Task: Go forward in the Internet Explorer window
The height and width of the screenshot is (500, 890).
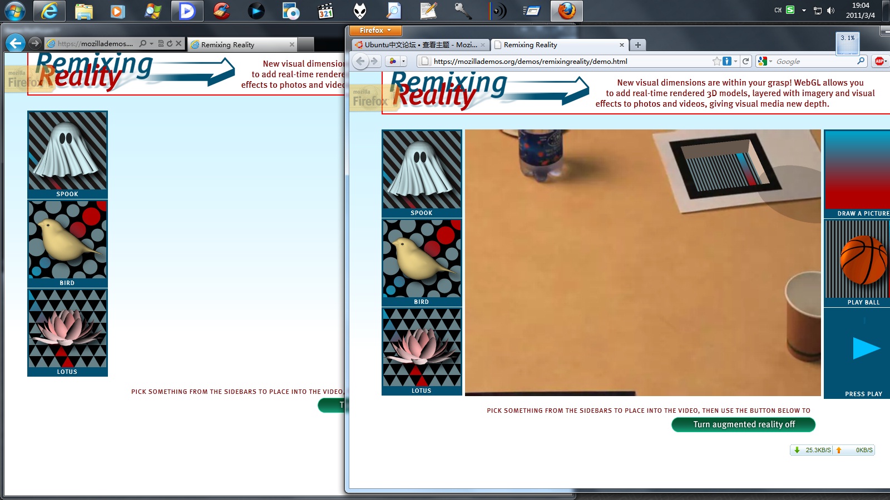Action: pos(34,43)
